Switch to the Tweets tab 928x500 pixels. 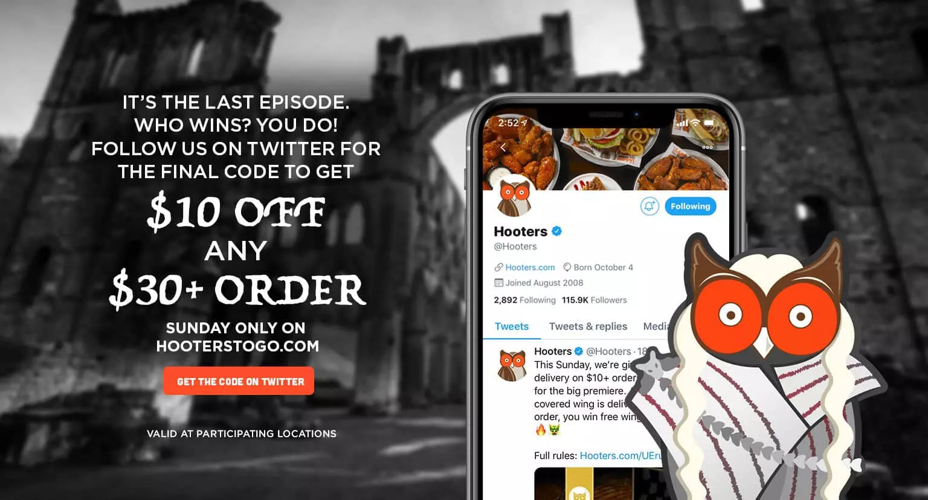[512, 326]
